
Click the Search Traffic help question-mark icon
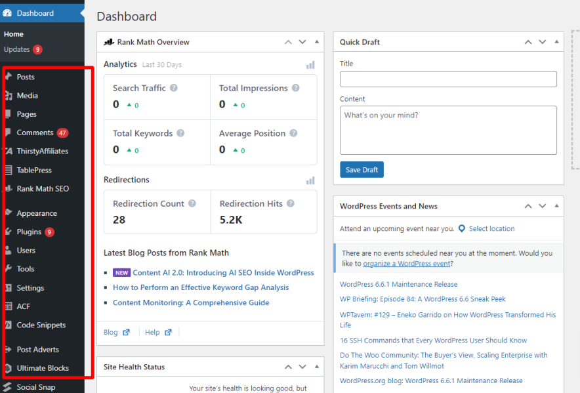coord(174,88)
